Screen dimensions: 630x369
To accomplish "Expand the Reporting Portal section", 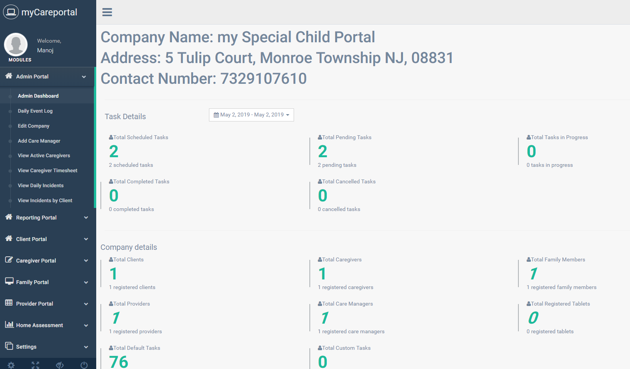I will (x=47, y=218).
